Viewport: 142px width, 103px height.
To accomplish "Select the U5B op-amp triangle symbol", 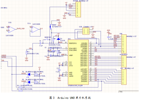I will [12, 30].
